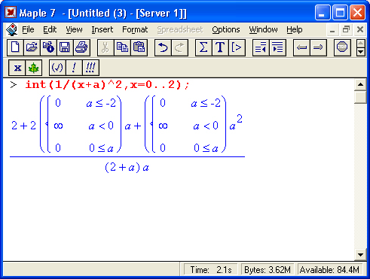Open the Options menu
Image resolution: width=370 pixels, height=279 pixels.
226,29
